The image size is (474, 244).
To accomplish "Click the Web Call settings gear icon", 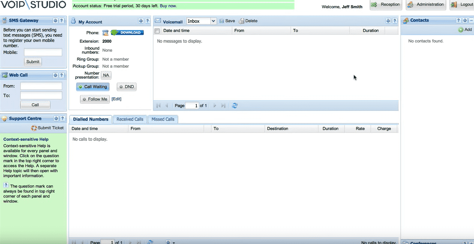I will [x=55, y=75].
